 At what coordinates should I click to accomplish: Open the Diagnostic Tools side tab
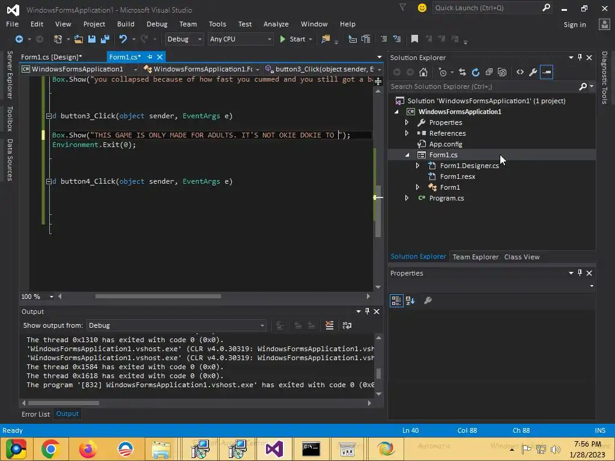[x=604, y=77]
